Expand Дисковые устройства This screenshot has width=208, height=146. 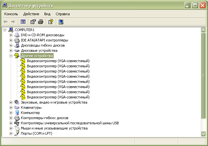(x=11, y=51)
